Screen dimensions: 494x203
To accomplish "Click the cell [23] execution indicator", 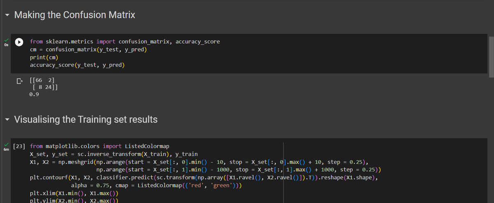I will coord(19,146).
